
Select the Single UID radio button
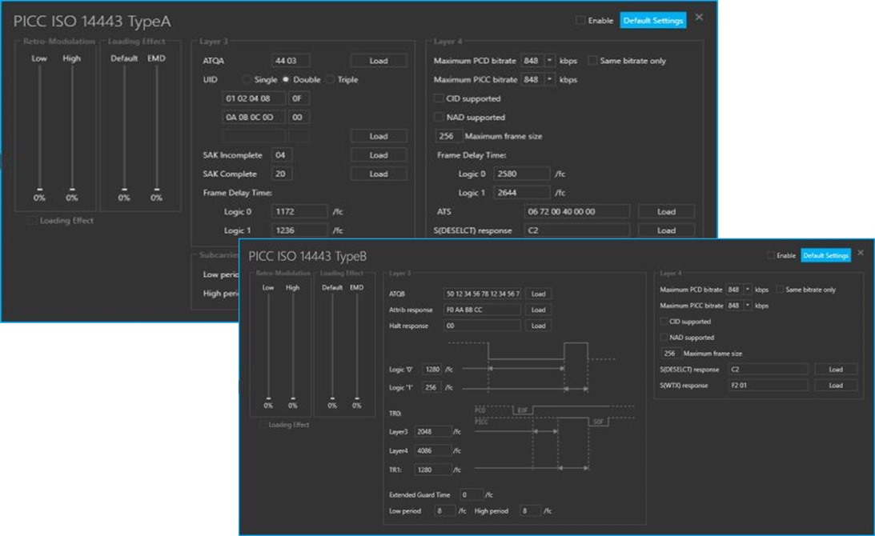247,80
